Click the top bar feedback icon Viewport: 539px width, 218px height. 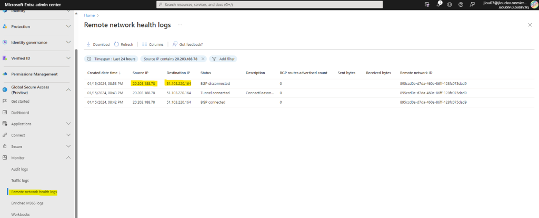[472, 4]
